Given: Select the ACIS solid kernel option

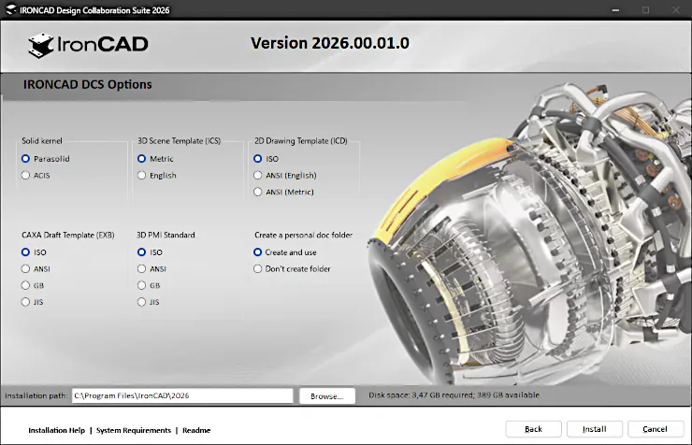Looking at the screenshot, I should point(26,175).
